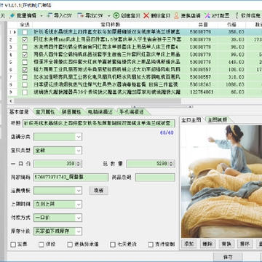
Task: Click the bedding product main image
Action: tap(222, 181)
